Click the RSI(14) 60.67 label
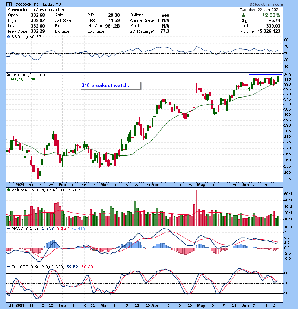The height and width of the screenshot is (309, 298). 26,36
